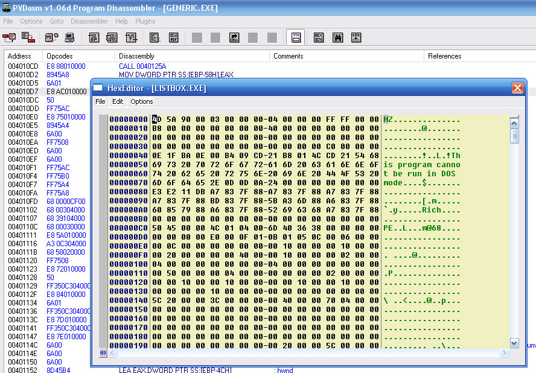This screenshot has width=536, height=373.
Task: Click the Comments column header
Action: pyautogui.click(x=288, y=56)
